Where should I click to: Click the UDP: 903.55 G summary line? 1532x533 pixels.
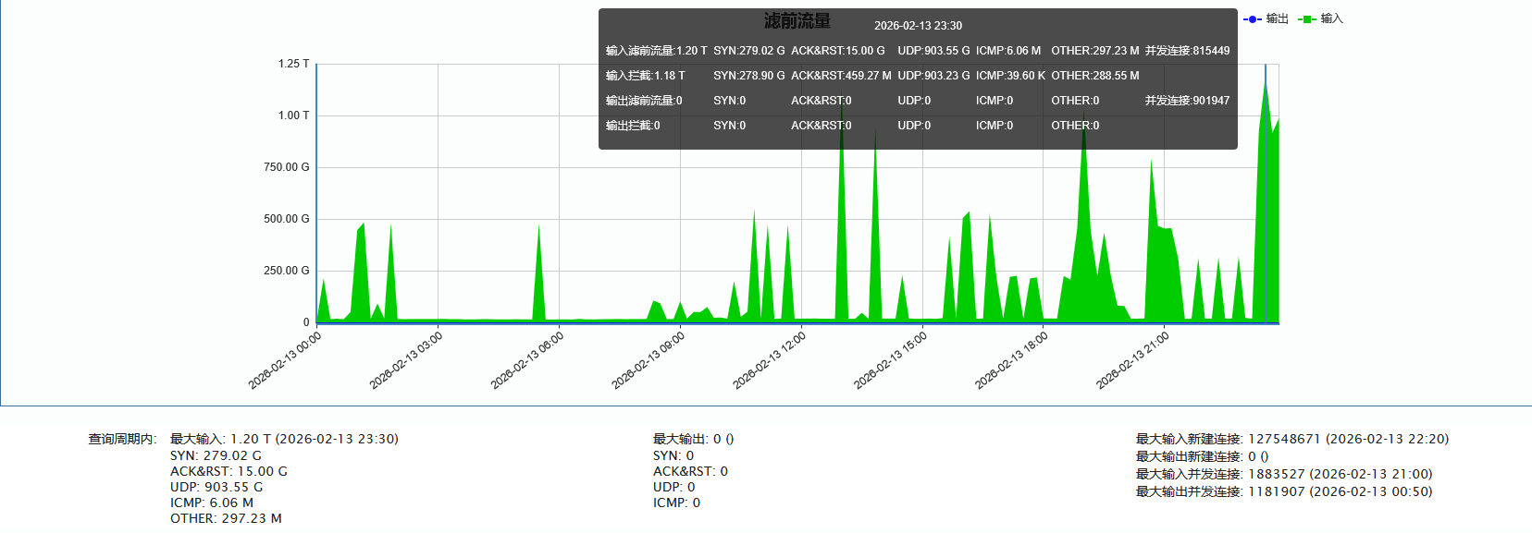click(x=216, y=487)
